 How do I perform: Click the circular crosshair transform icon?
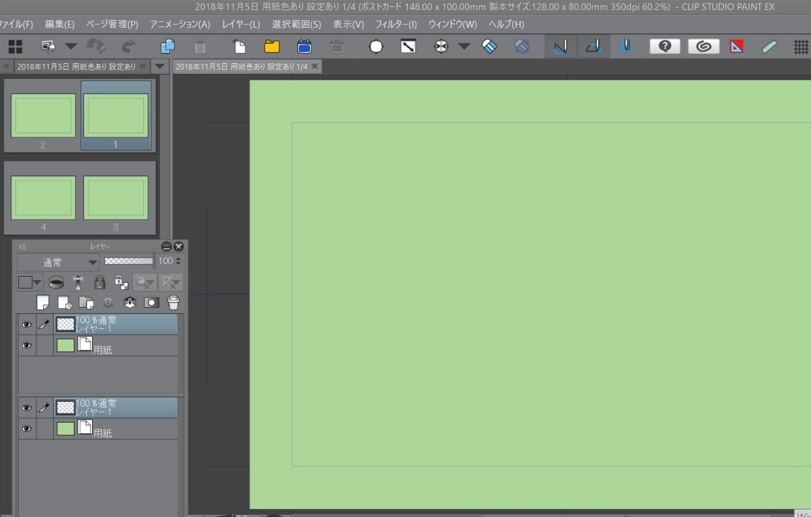click(x=441, y=47)
